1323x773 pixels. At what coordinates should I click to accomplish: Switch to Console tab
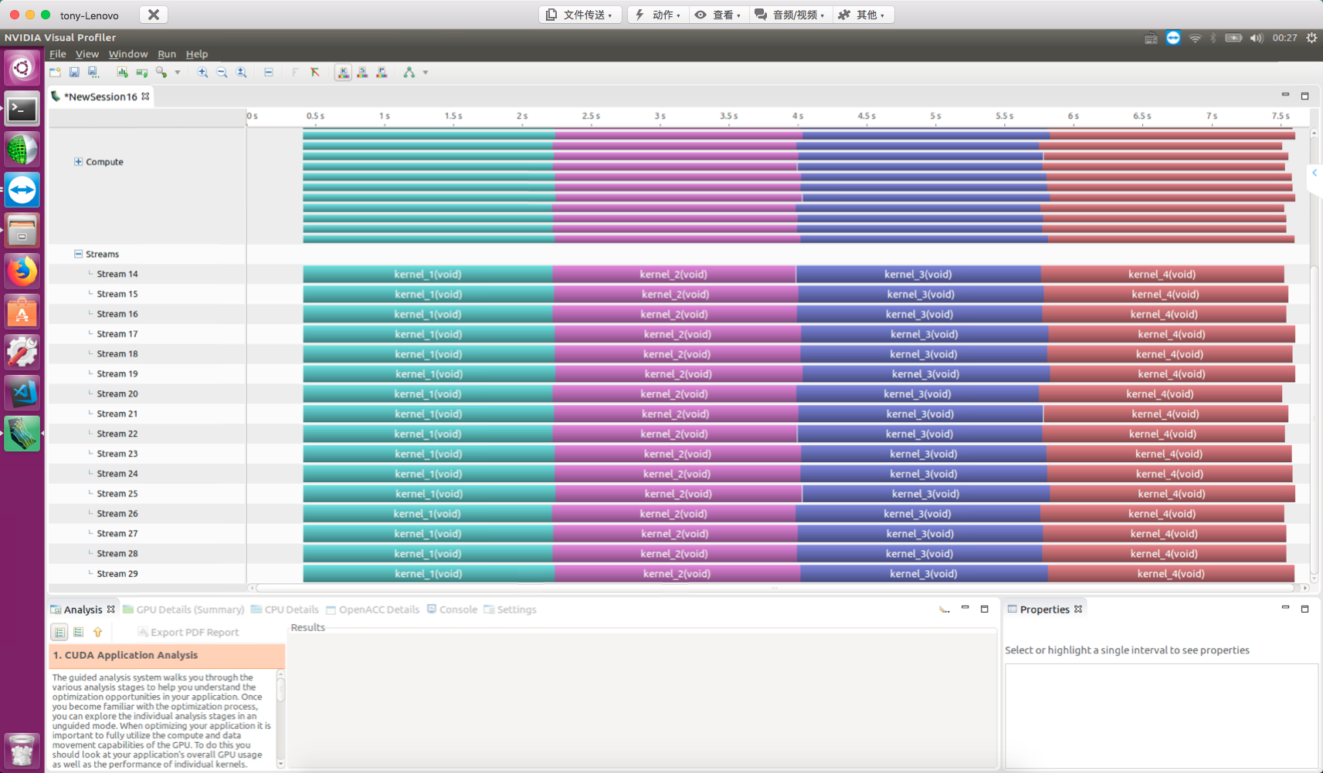[452, 609]
